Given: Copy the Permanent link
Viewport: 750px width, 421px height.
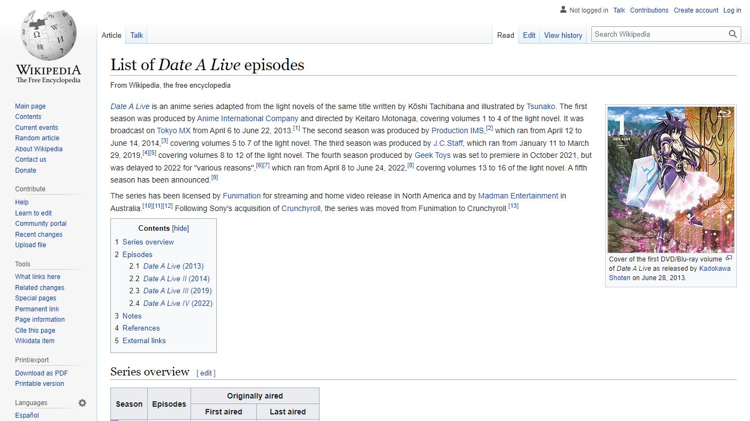Looking at the screenshot, I should click(x=37, y=309).
